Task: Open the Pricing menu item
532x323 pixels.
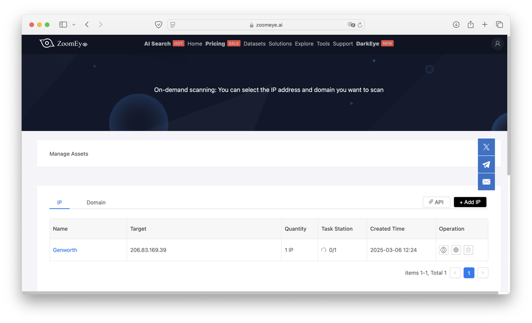Action: [215, 44]
